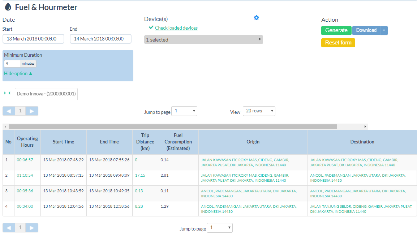Open the '1 selected' devices dropdown

(203, 40)
